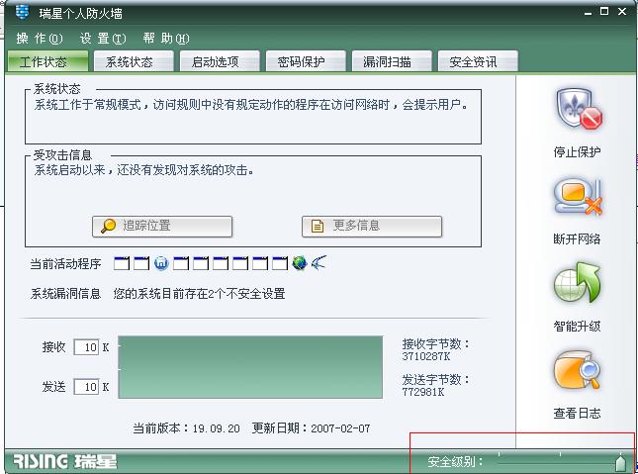
Task: Click the 发送字节数 value 772981K
Action: coord(423,392)
